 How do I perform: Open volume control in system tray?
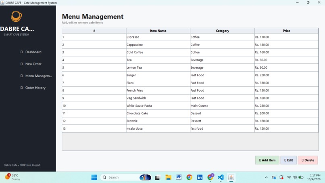[x=294, y=177]
